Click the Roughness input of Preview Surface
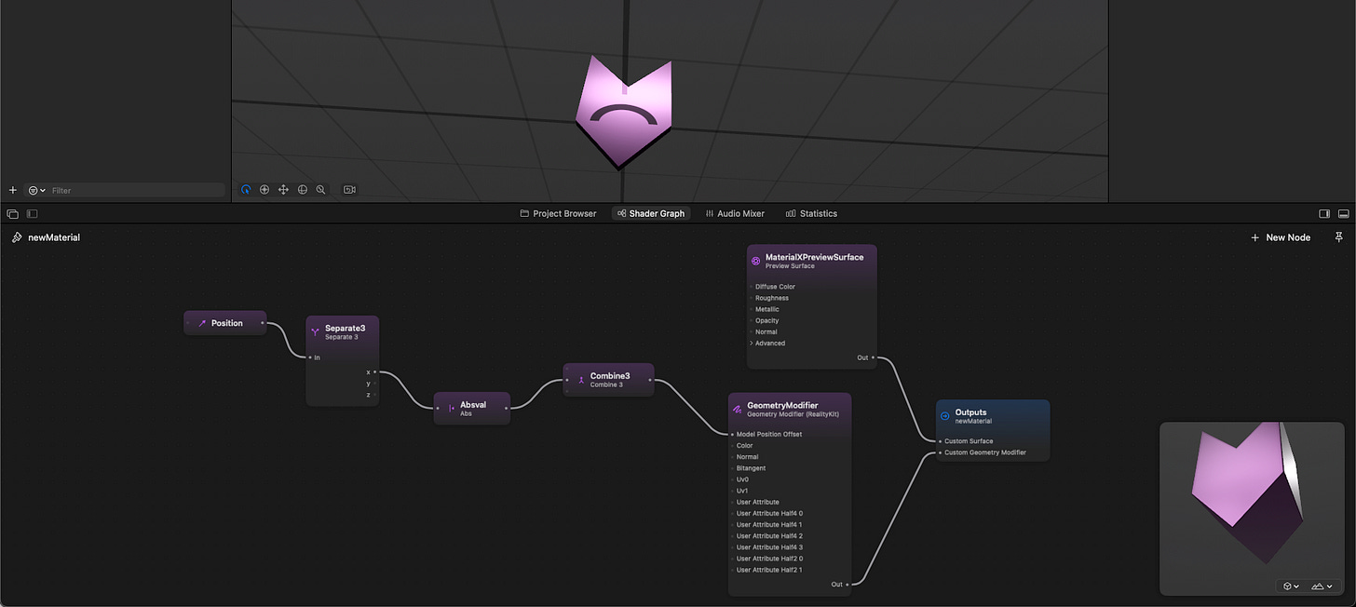 tap(771, 298)
